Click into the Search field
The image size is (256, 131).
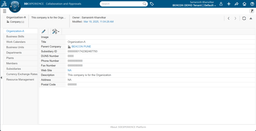tap(121, 4)
